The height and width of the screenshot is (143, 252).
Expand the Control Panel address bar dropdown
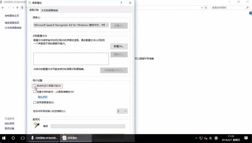(x=202, y=8)
